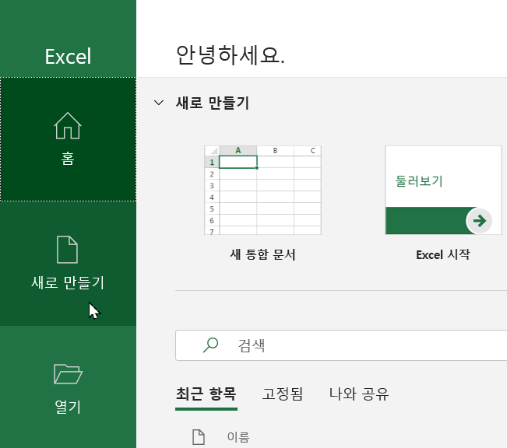
Task: Focus the 검색 search field
Action: (x=341, y=345)
